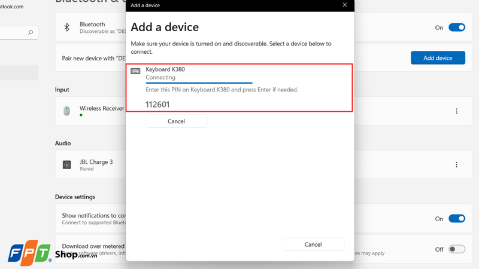This screenshot has width=479, height=269.
Task: Click the PIN code 112601
Action: tap(157, 105)
